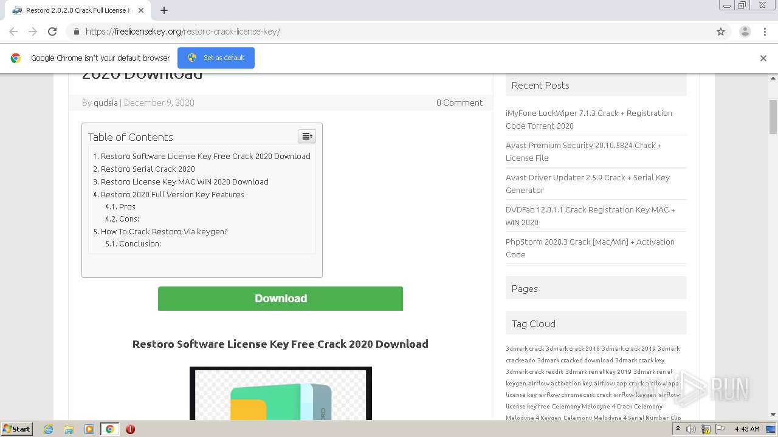
Task: Click the '3dmark crack 2018' tag
Action: tap(573, 348)
